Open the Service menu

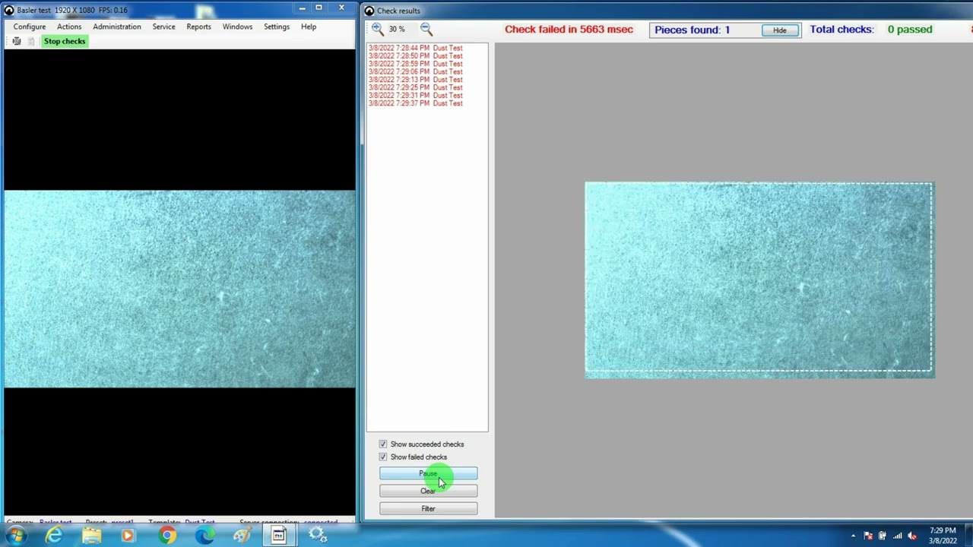tap(163, 27)
